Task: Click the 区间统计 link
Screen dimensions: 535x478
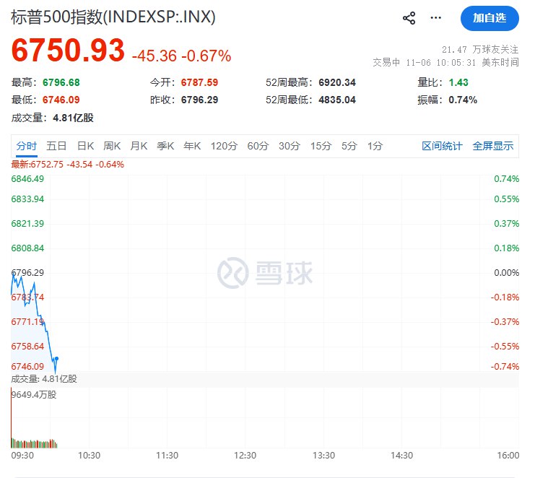Action: 442,146
